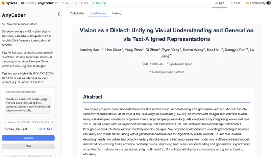Click the Community count badge 63
This screenshot has height=157, width=272.
[x=269, y=3]
